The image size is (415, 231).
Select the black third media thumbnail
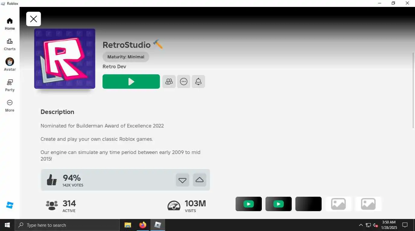[308, 204]
